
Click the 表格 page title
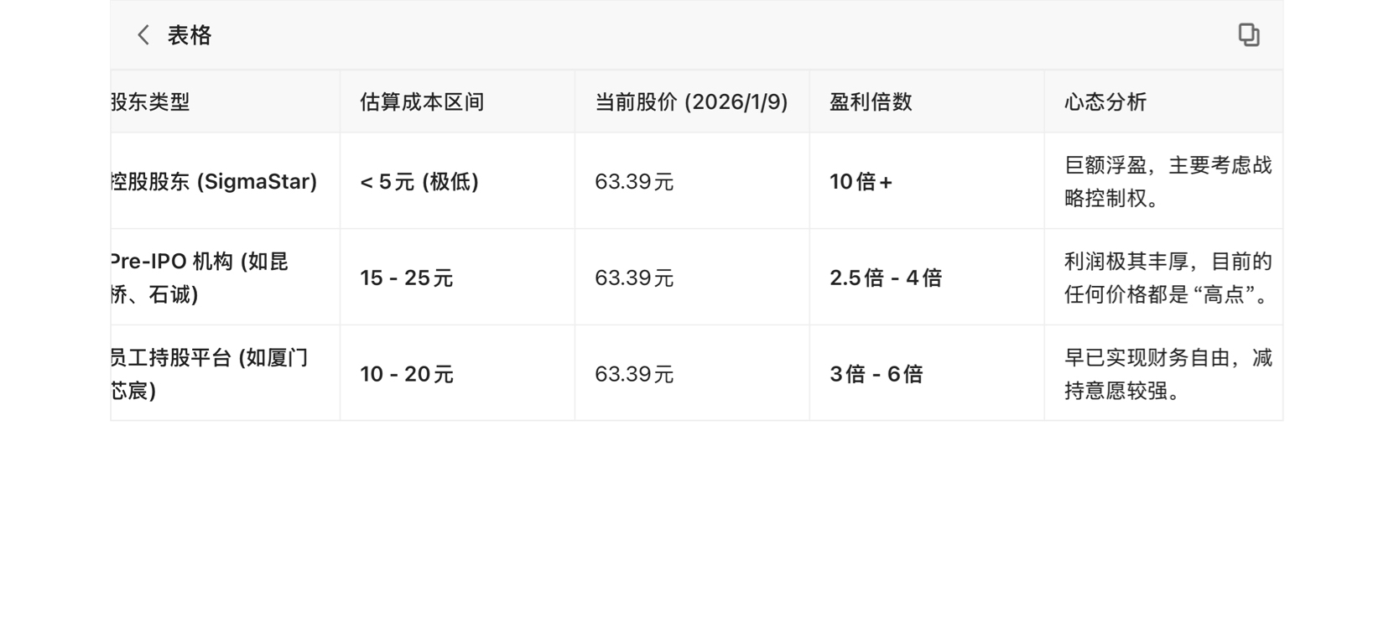[x=190, y=35]
